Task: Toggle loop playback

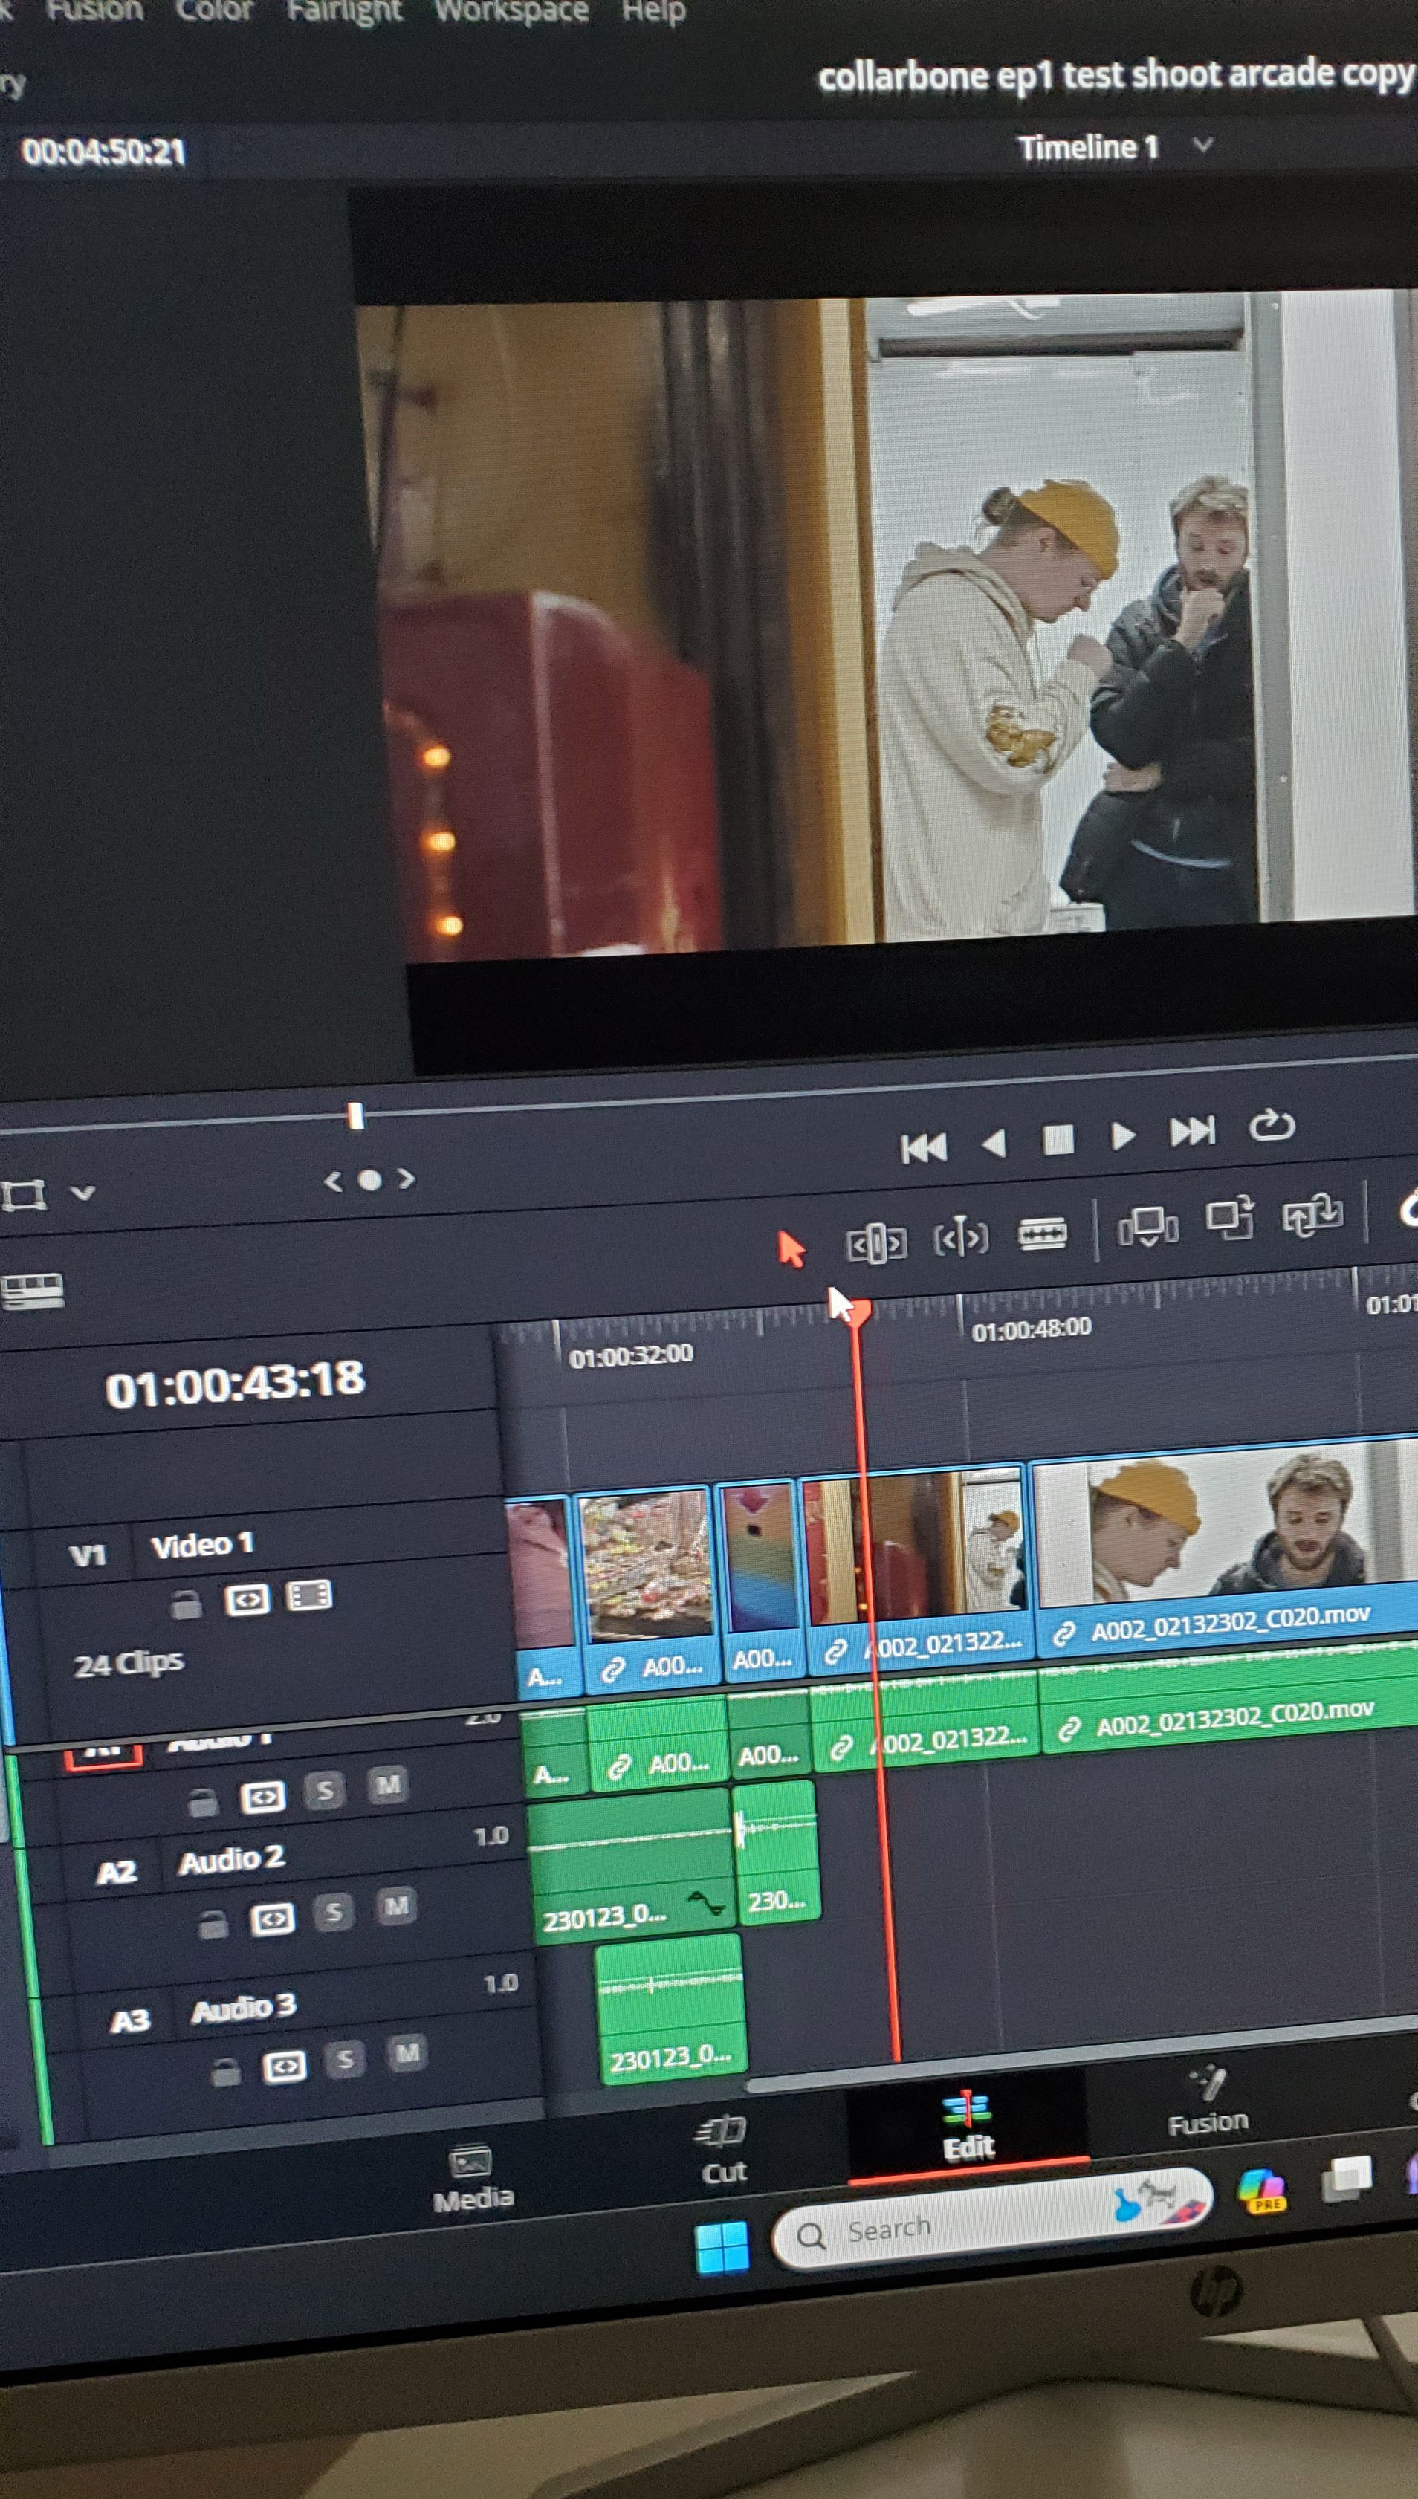Action: [1271, 1125]
